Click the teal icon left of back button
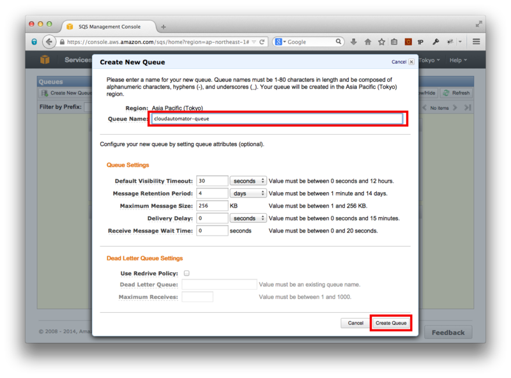 (x=34, y=42)
